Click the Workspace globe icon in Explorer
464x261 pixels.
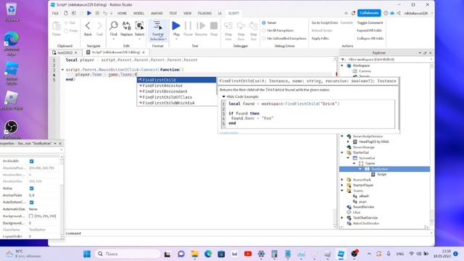[x=349, y=66]
